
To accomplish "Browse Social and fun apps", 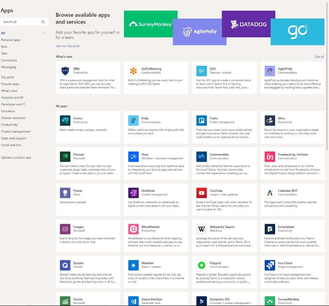I will point(11,145).
